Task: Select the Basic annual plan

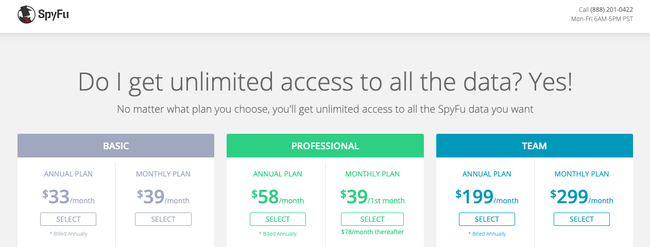Action: [x=68, y=219]
